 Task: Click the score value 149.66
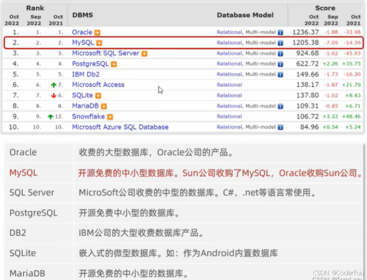[308, 74]
